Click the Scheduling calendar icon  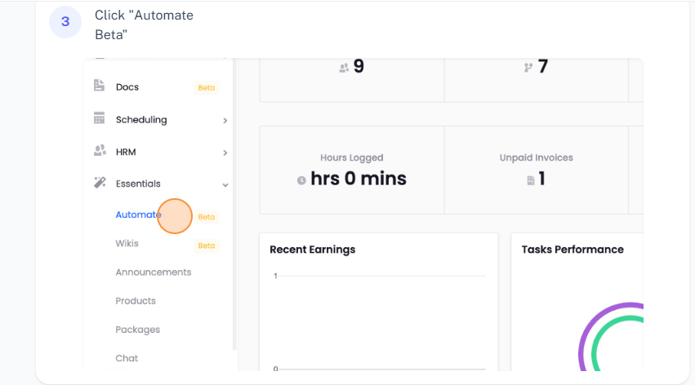click(100, 118)
